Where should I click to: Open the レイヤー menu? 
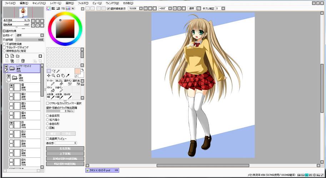click(55, 3)
